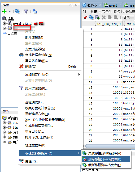This screenshot has height=172, width=135.
Task: Click the commit changes database icon
Action: pos(110,18)
